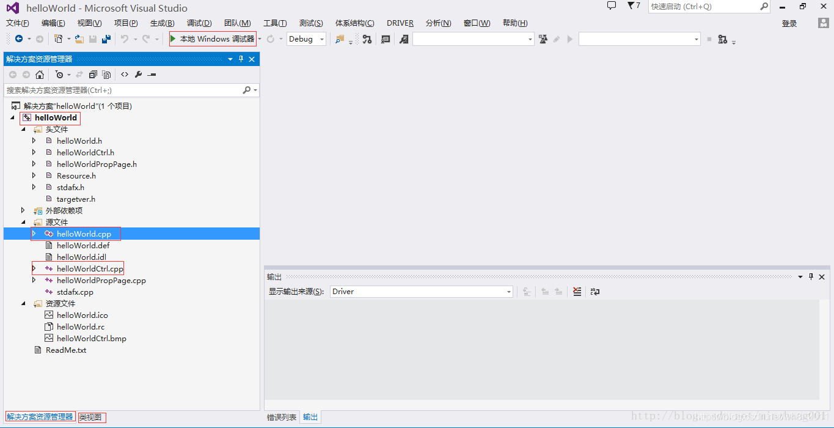Click the account avatar icon
This screenshot has height=428, width=834.
pyautogui.click(x=824, y=23)
